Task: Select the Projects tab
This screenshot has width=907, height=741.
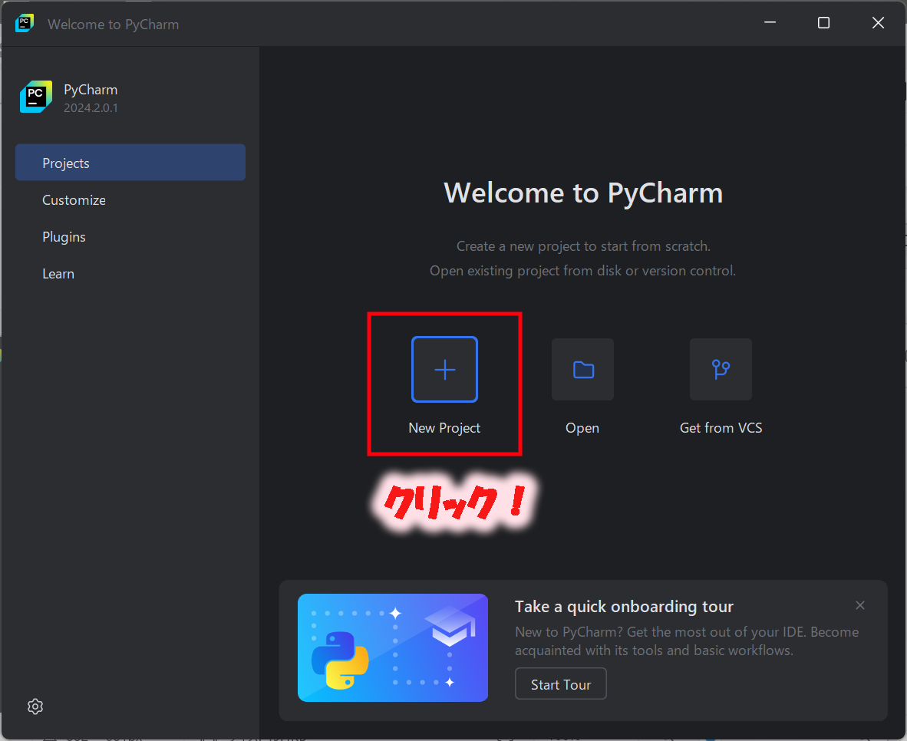Action: (x=130, y=163)
